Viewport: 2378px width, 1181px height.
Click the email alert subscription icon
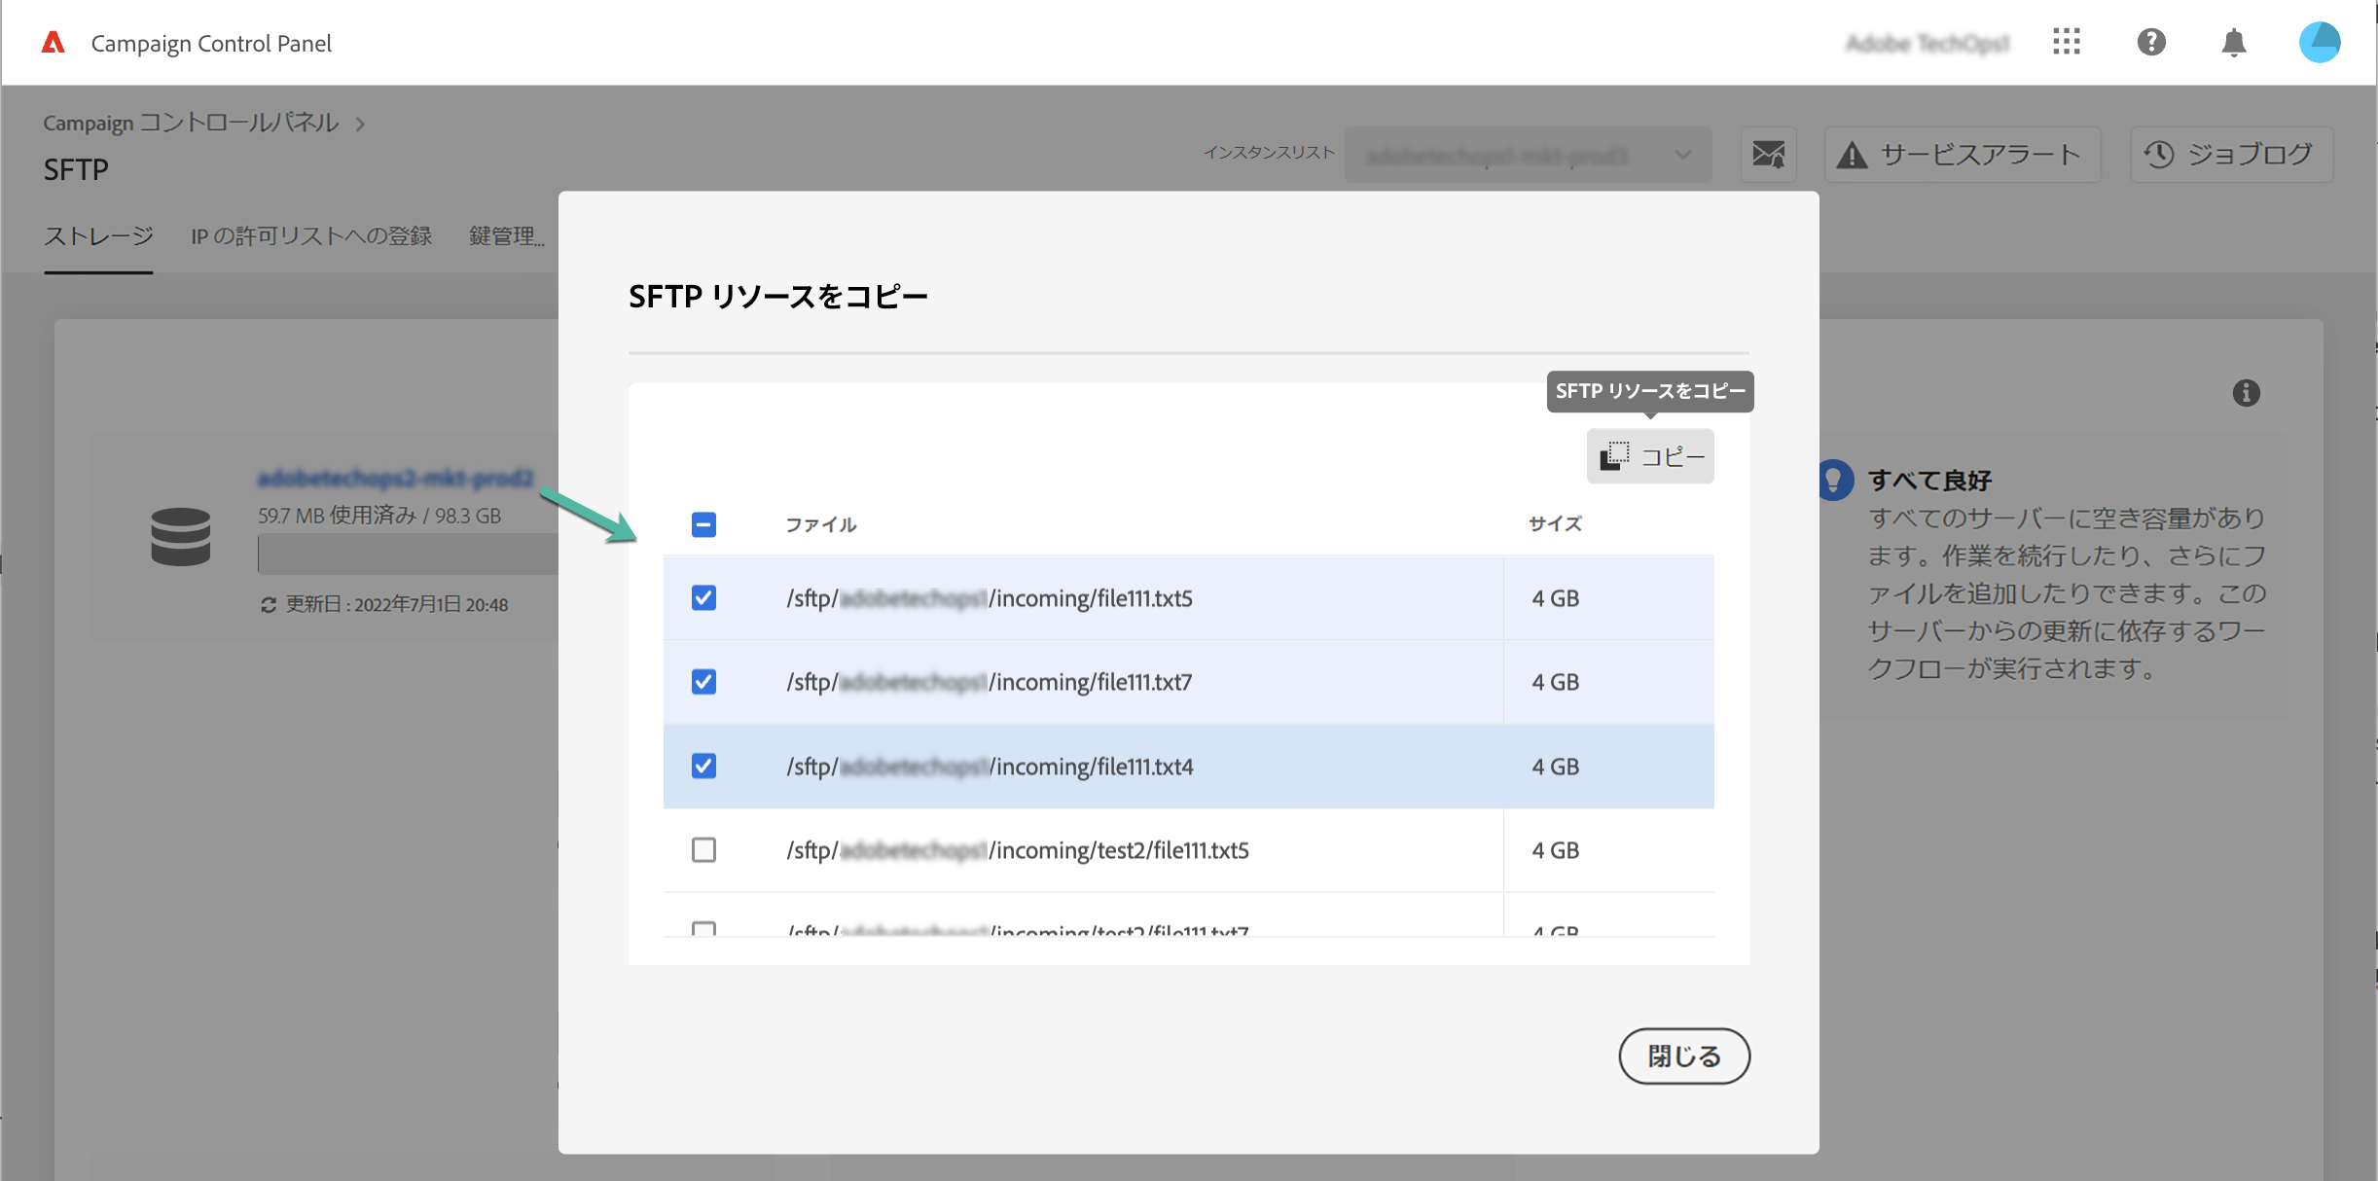click(x=1768, y=154)
